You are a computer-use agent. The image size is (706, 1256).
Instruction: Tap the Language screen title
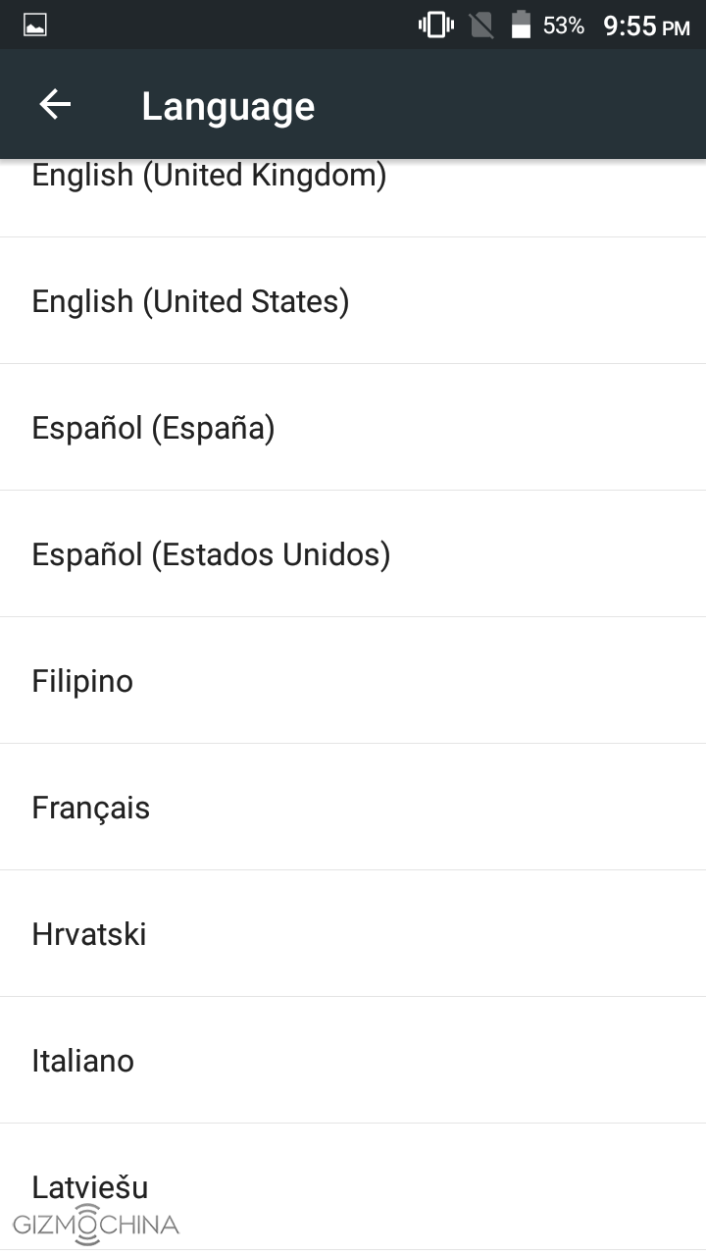point(227,106)
